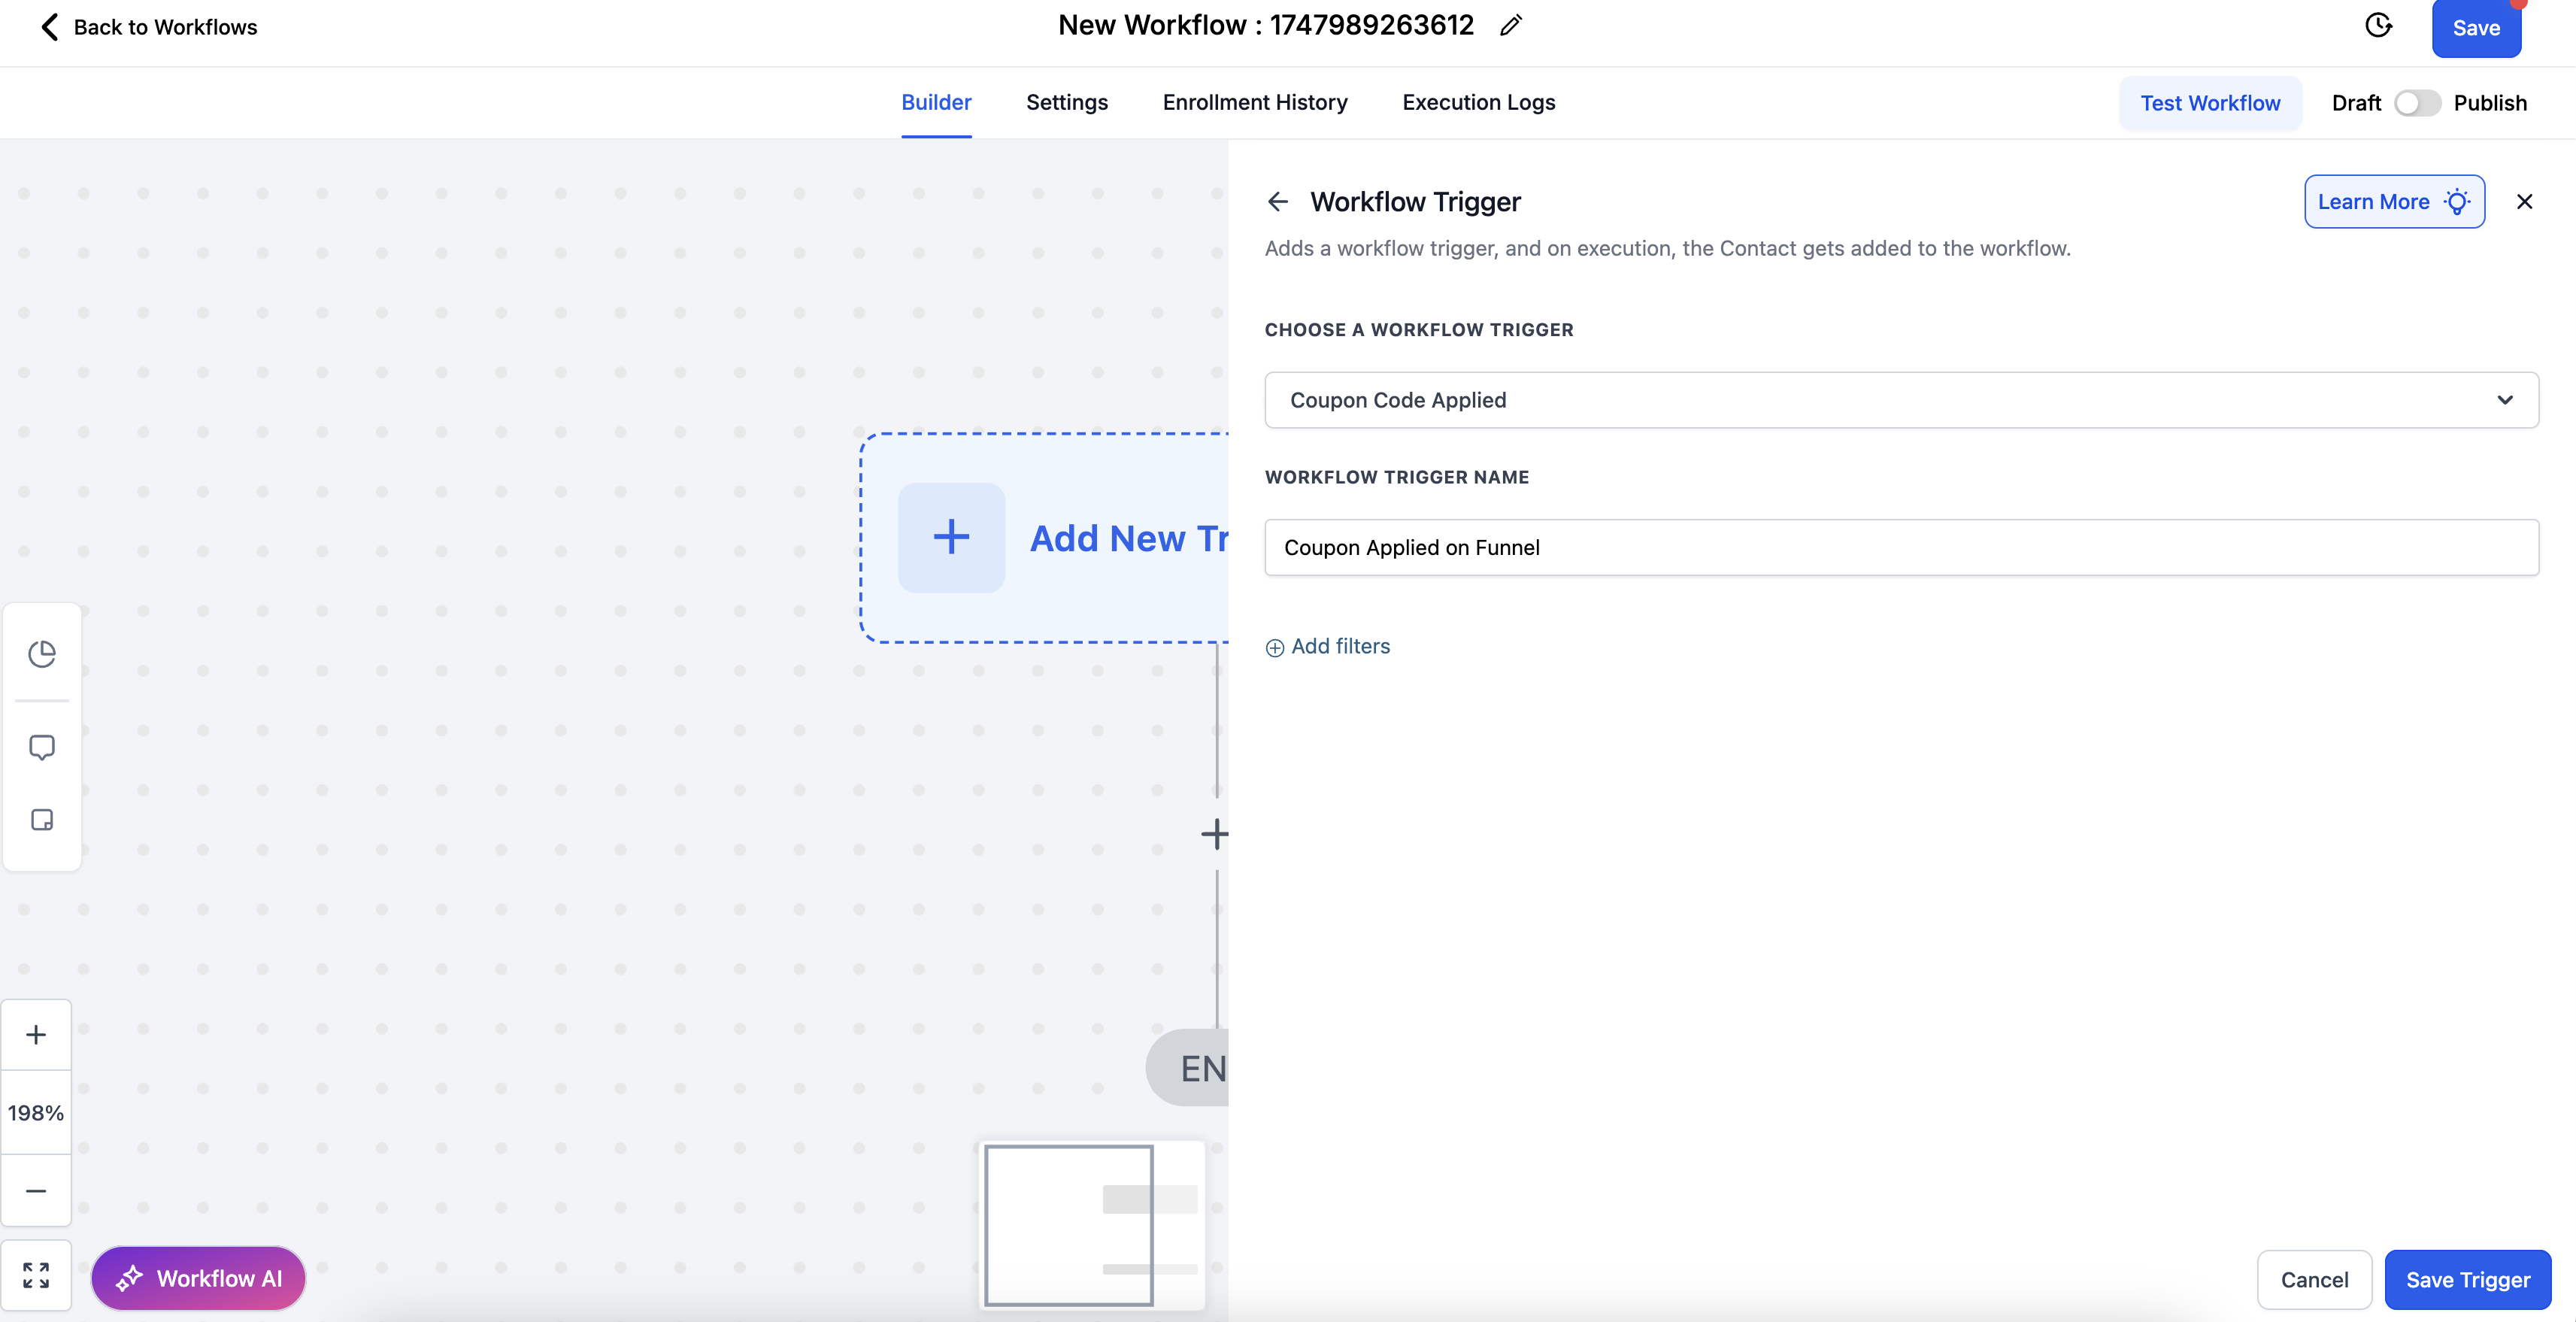Click the comment bubble icon in sidebar
The height and width of the screenshot is (1322, 2576).
(x=42, y=747)
